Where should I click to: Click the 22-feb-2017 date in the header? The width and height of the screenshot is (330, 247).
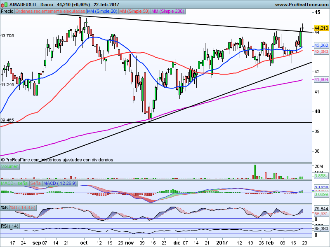[x=106, y=5]
